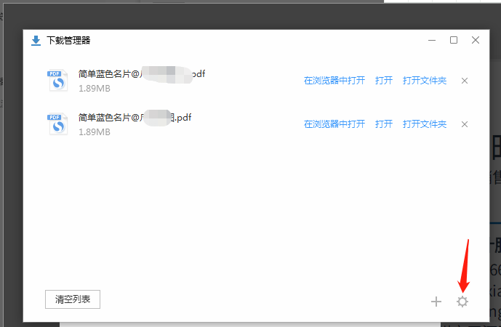Select the first 简单蓝色名片 file name

[142, 74]
